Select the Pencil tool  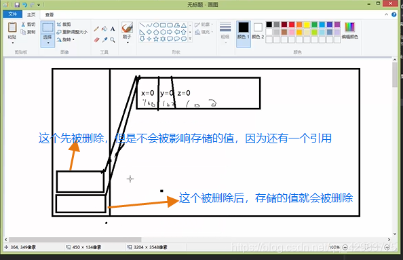96,29
